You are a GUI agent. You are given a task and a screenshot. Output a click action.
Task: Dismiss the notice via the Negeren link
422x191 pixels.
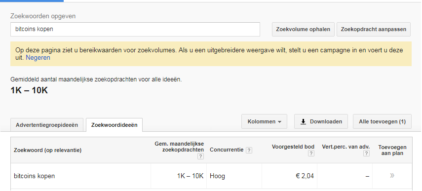point(38,58)
